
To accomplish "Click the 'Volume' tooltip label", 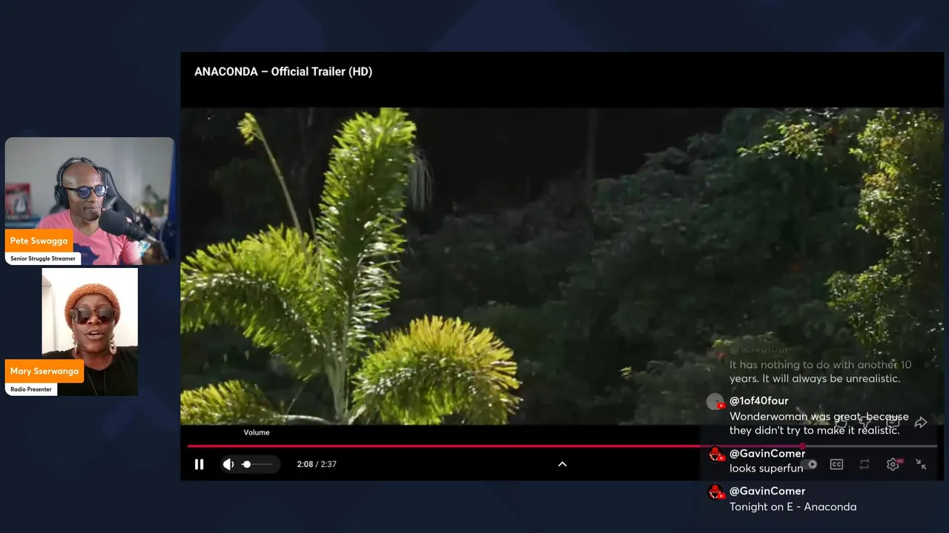I will click(257, 432).
